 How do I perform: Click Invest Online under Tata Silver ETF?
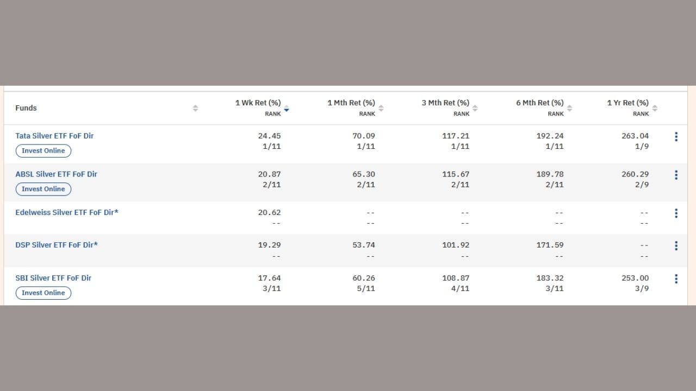click(43, 151)
